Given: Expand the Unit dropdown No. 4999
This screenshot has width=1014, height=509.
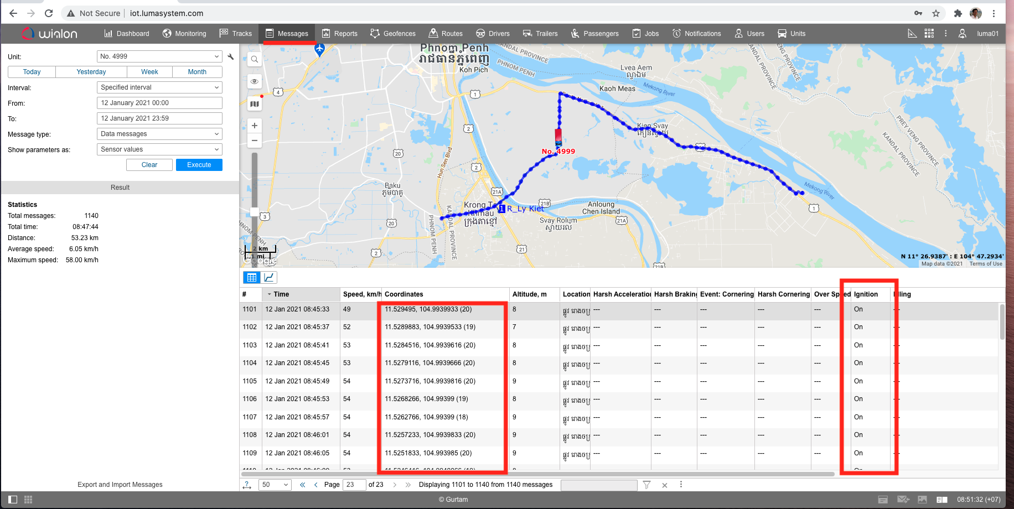Looking at the screenshot, I should tap(159, 56).
